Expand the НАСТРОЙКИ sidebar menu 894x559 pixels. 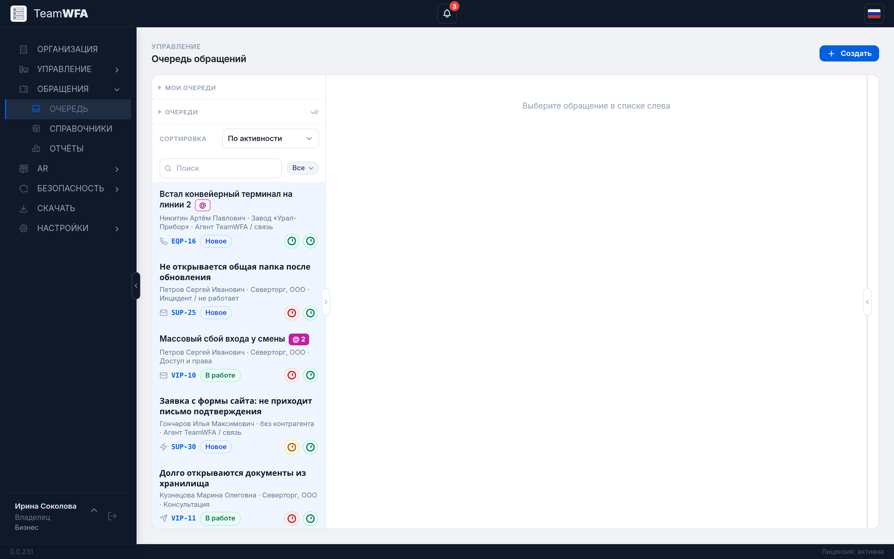click(x=68, y=228)
